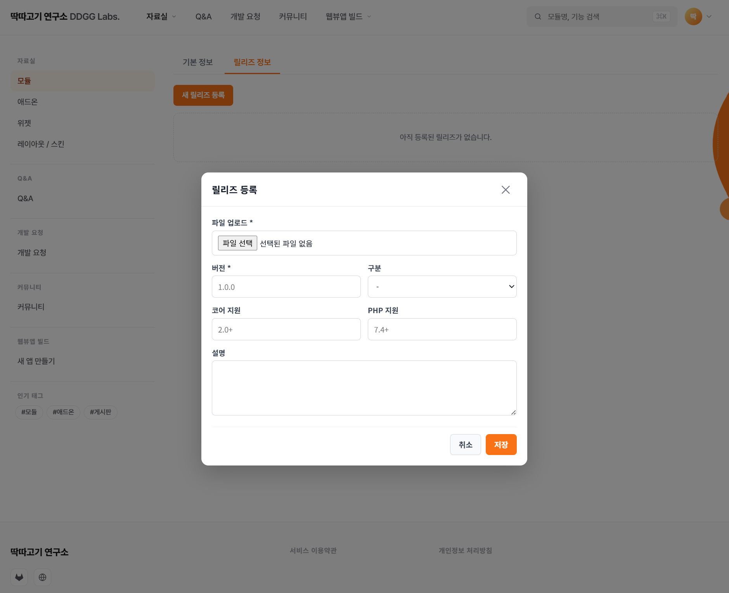Select the 릴리즈 정보 tab
The image size is (729, 593).
tap(252, 62)
